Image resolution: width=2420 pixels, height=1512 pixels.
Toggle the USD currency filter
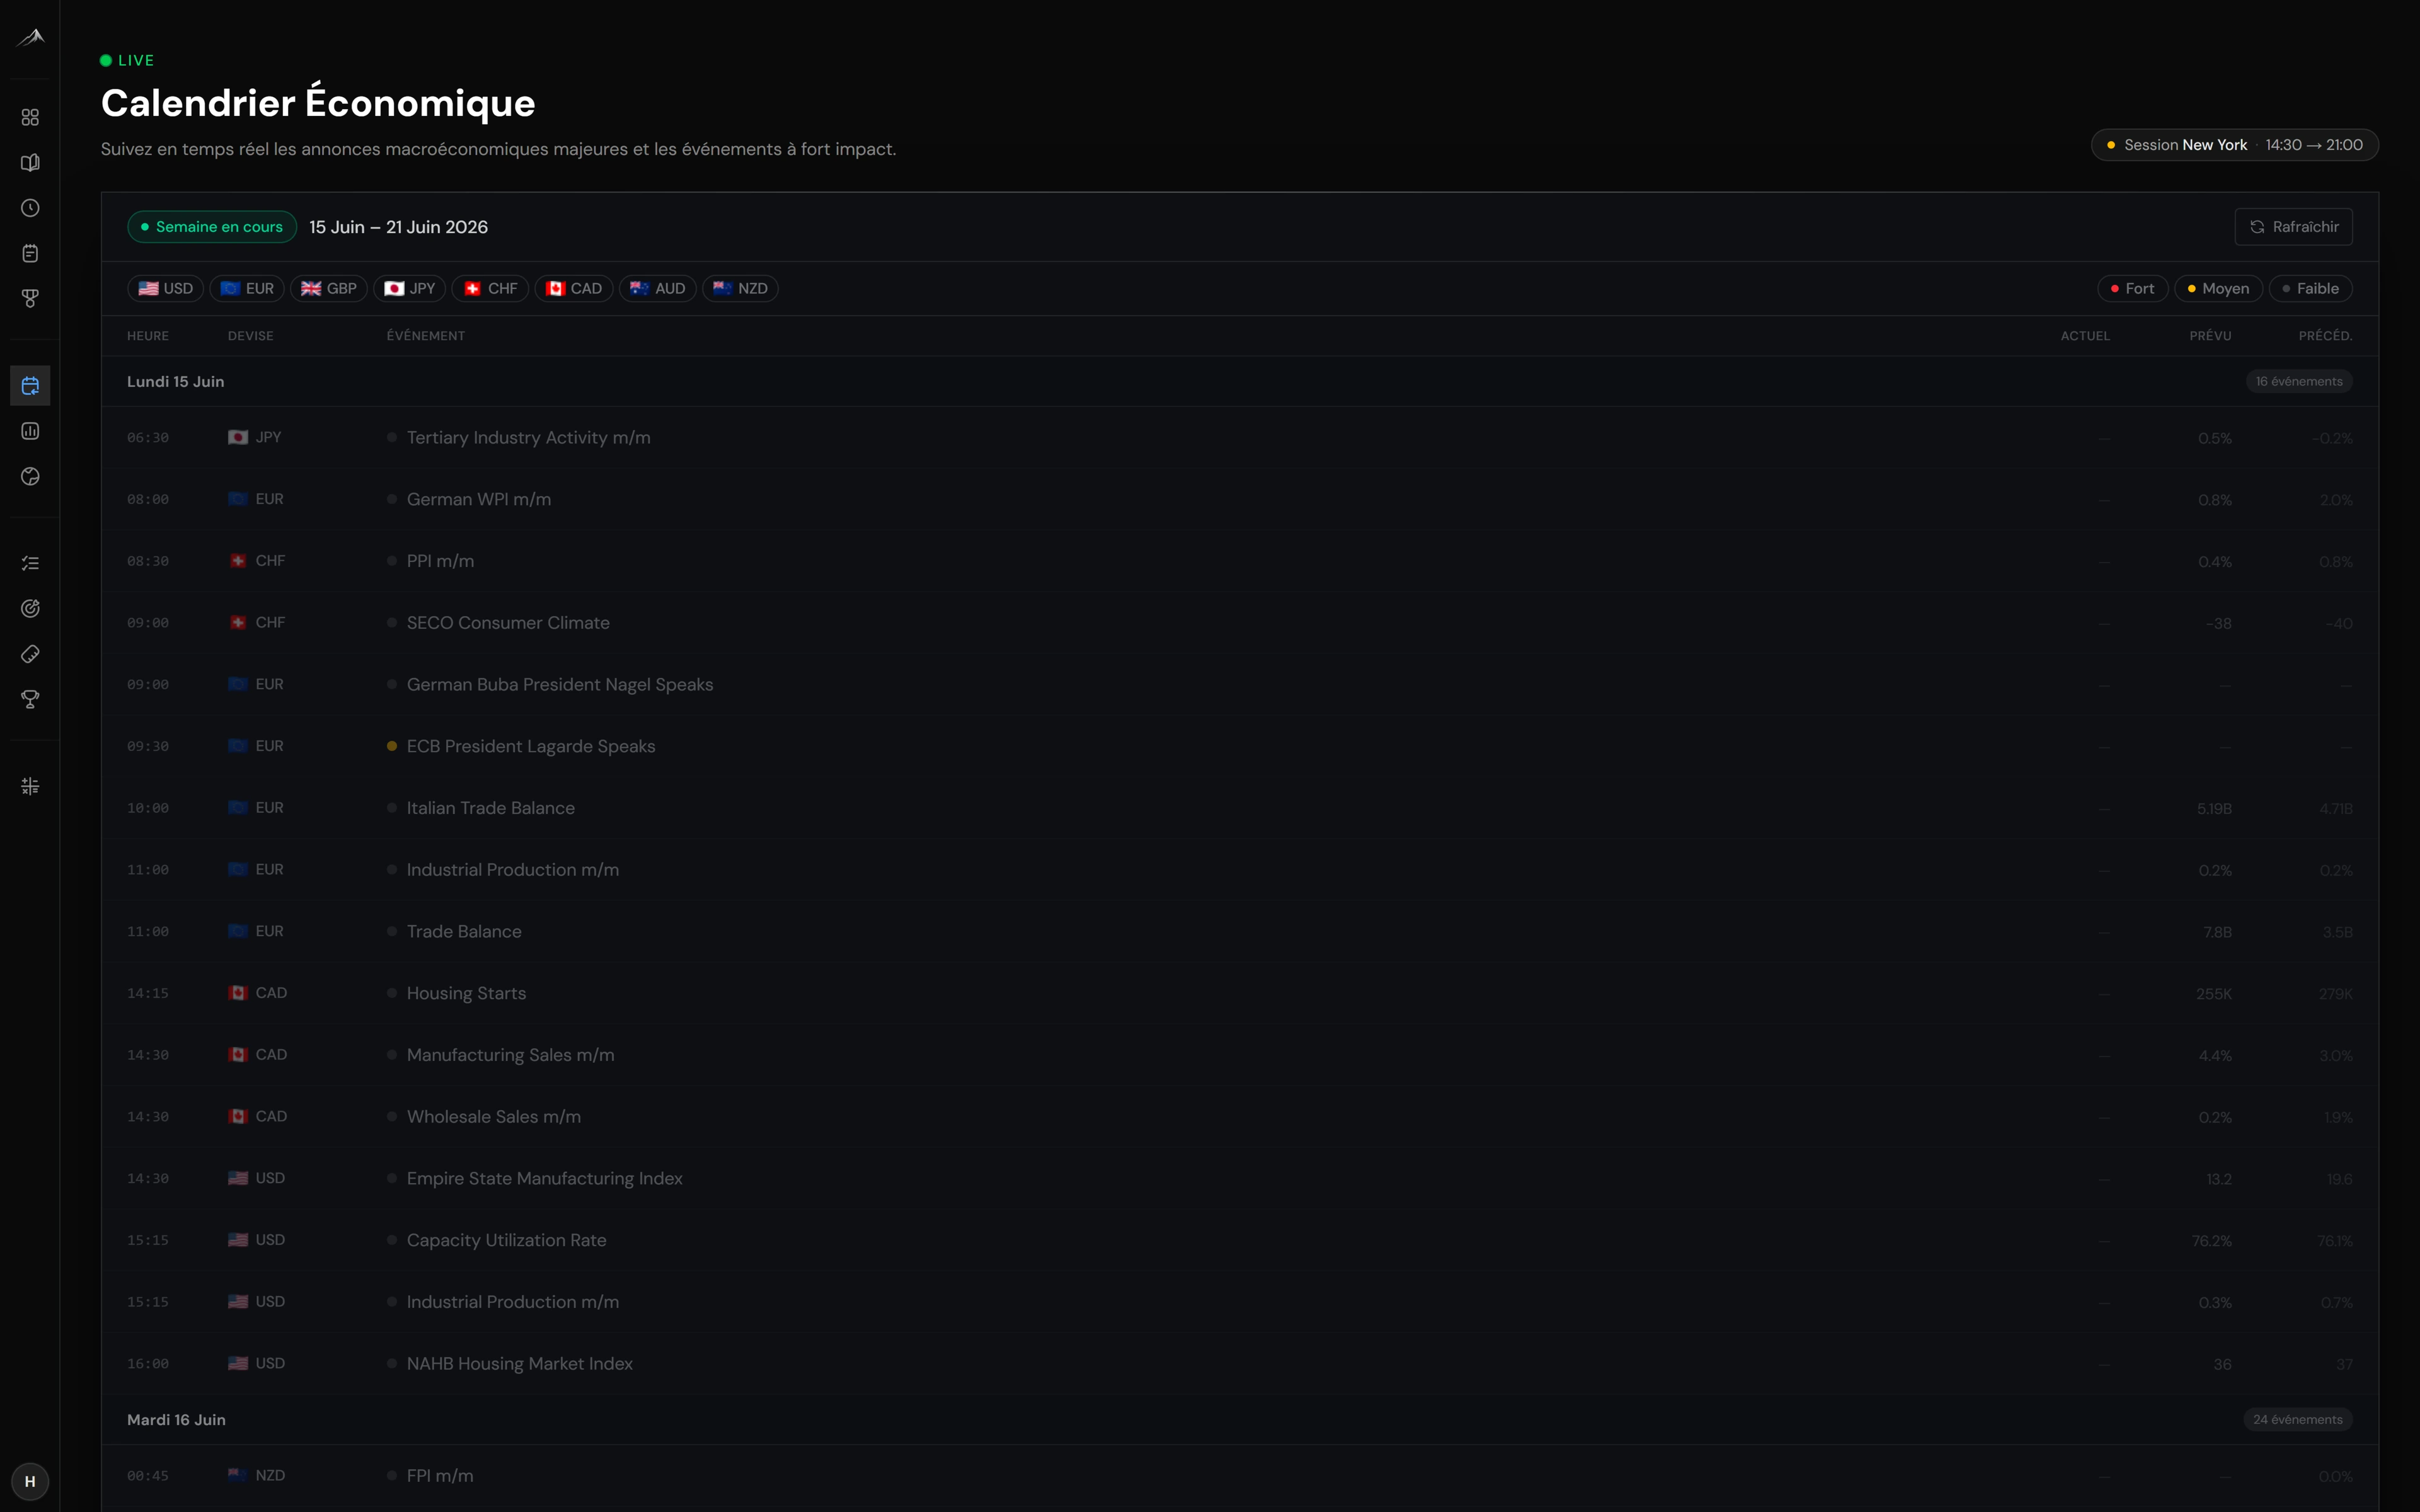pyautogui.click(x=166, y=288)
